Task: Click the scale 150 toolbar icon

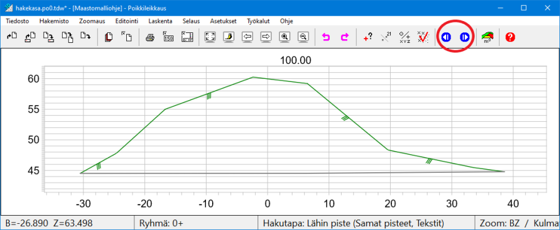Action: click(x=168, y=37)
